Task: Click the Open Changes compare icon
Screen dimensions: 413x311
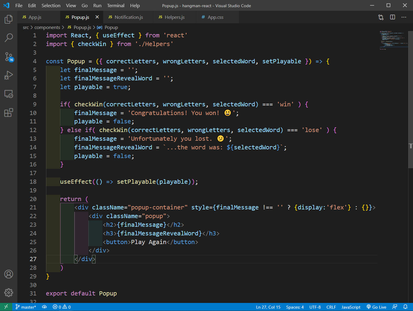Action: pos(381,17)
